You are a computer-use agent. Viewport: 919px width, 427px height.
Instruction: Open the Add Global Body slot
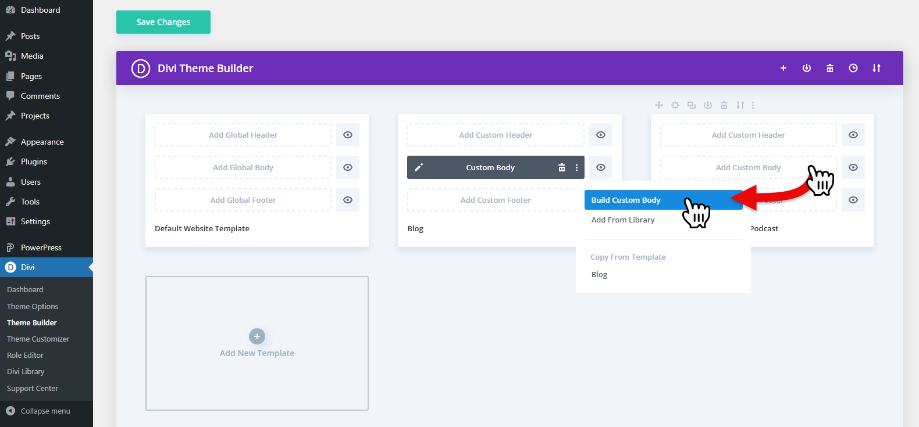(x=243, y=167)
